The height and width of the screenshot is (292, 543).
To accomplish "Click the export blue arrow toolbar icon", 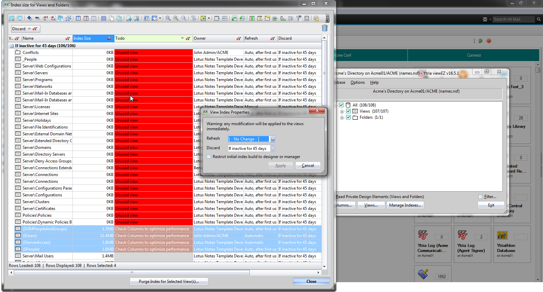I will click(129, 18).
